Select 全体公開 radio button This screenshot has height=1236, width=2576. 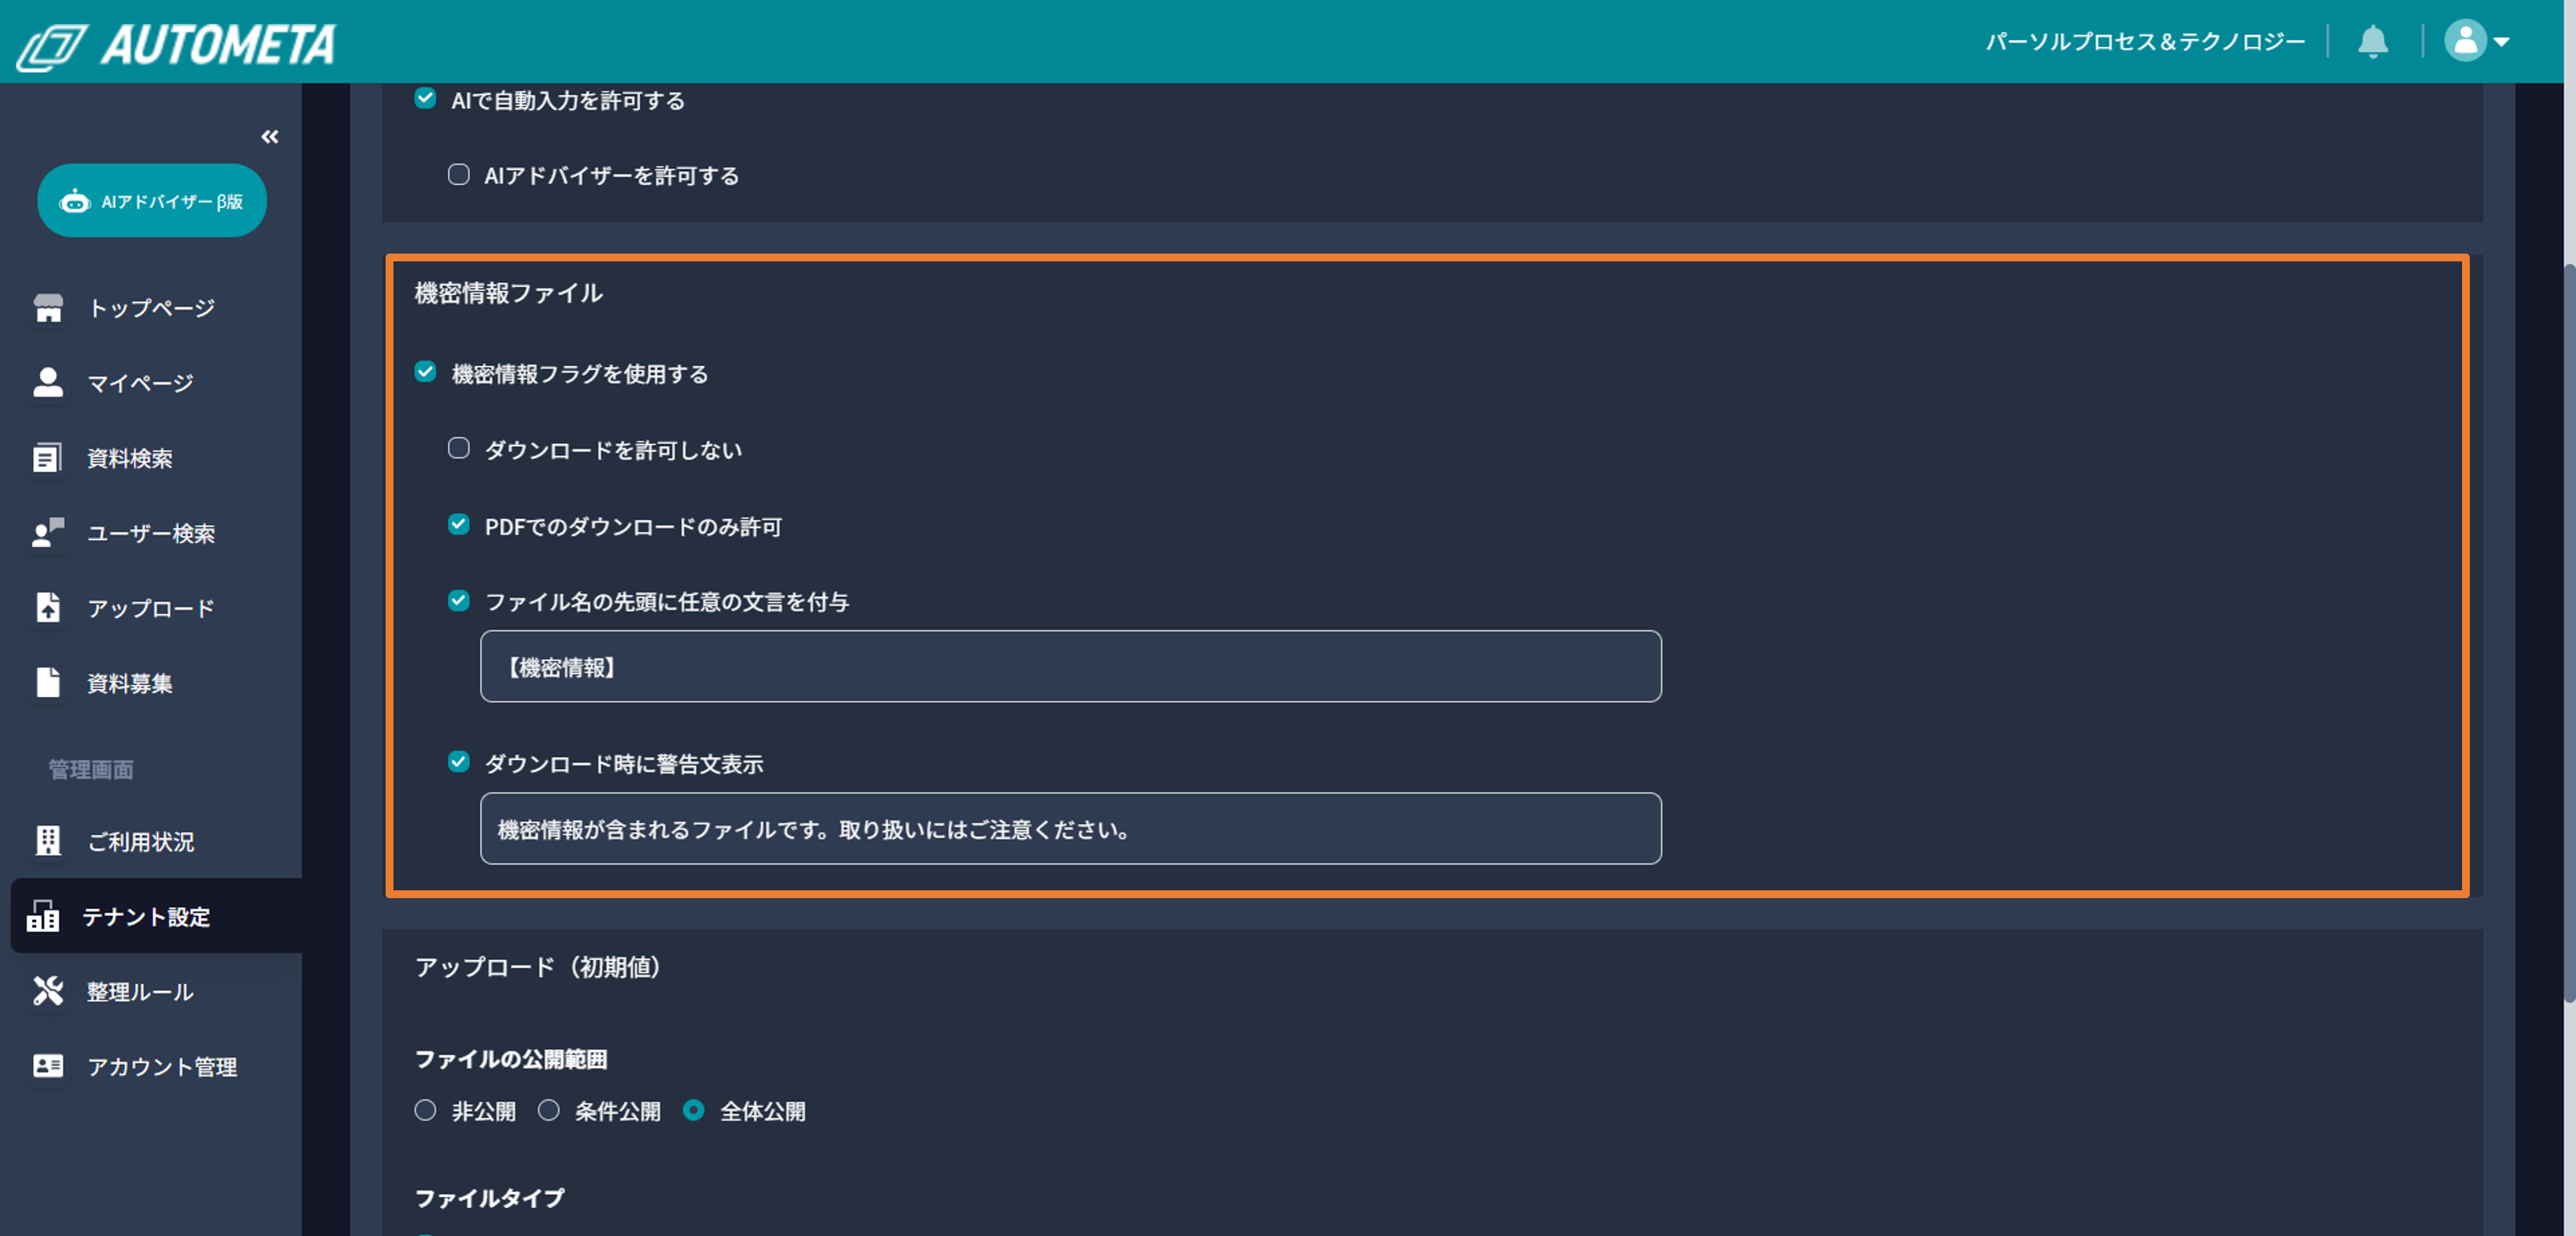(693, 1110)
